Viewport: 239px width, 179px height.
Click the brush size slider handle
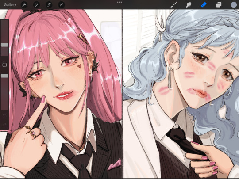coord(4,45)
